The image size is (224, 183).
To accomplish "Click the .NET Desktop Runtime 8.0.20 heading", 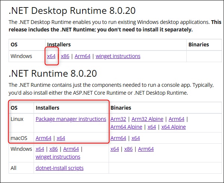I will pyautogui.click(x=72, y=11).
